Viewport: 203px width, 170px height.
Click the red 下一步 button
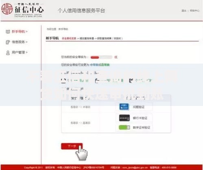[72, 146]
